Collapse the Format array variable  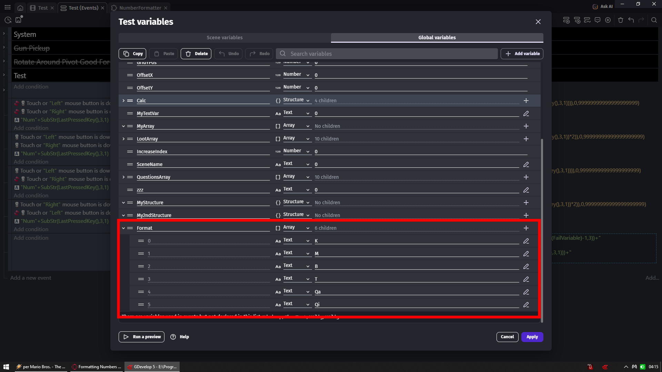click(123, 228)
